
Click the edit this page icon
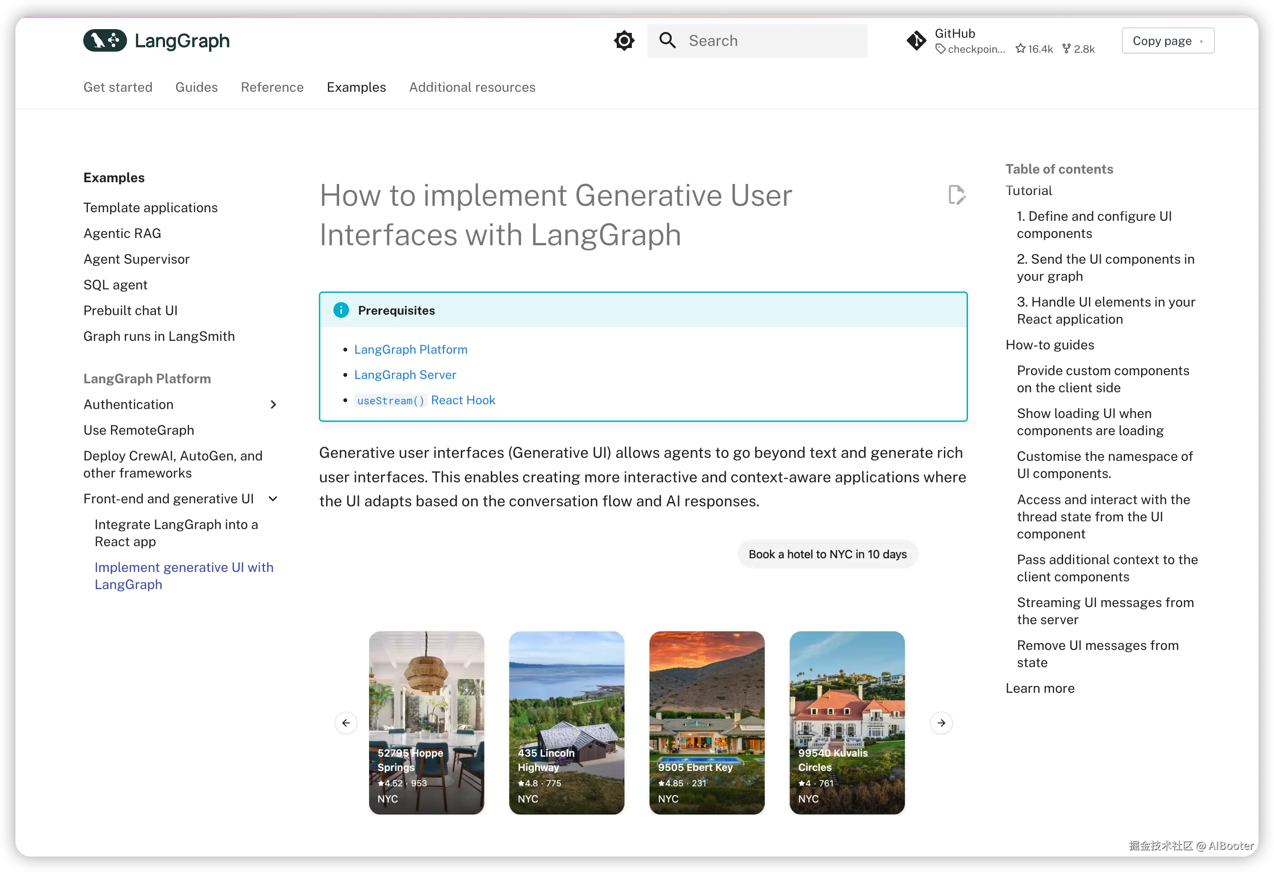point(957,195)
